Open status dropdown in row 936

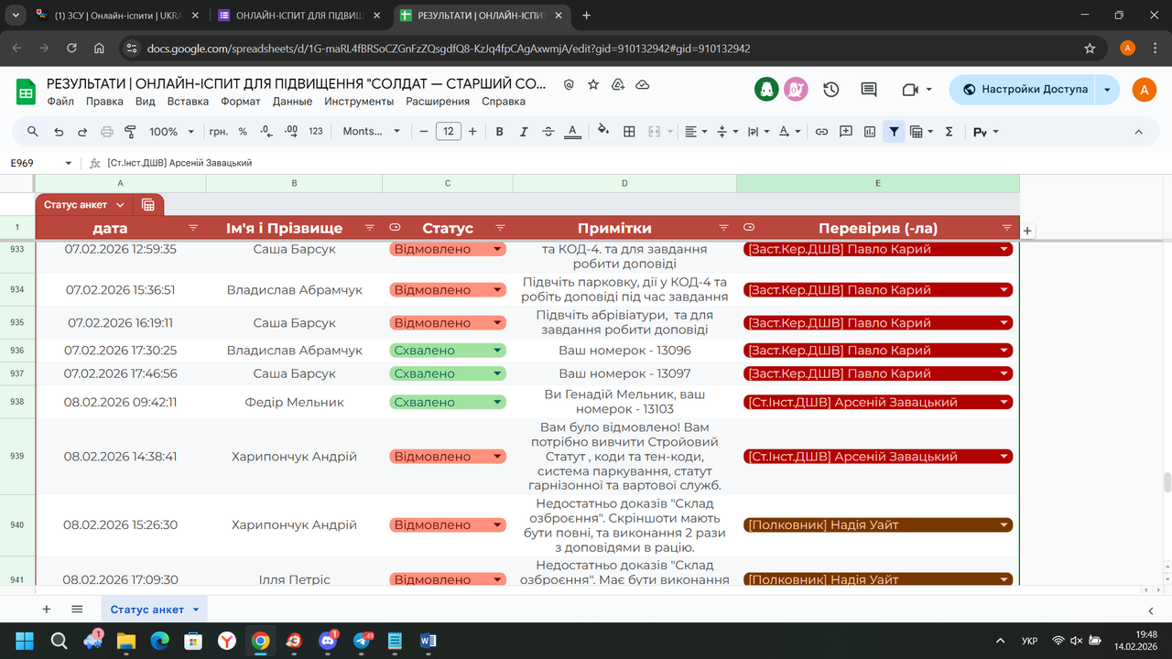(x=498, y=351)
